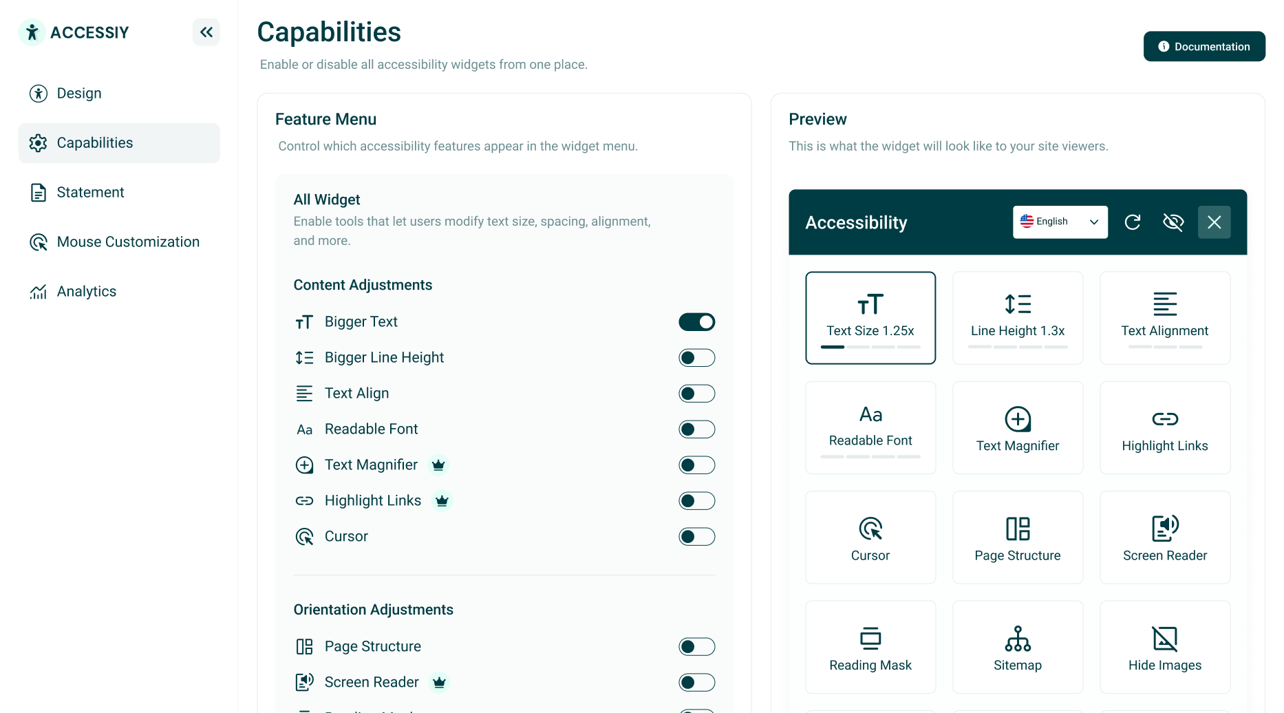This screenshot has height=713, width=1284.
Task: Open the English language dropdown
Action: click(1059, 222)
